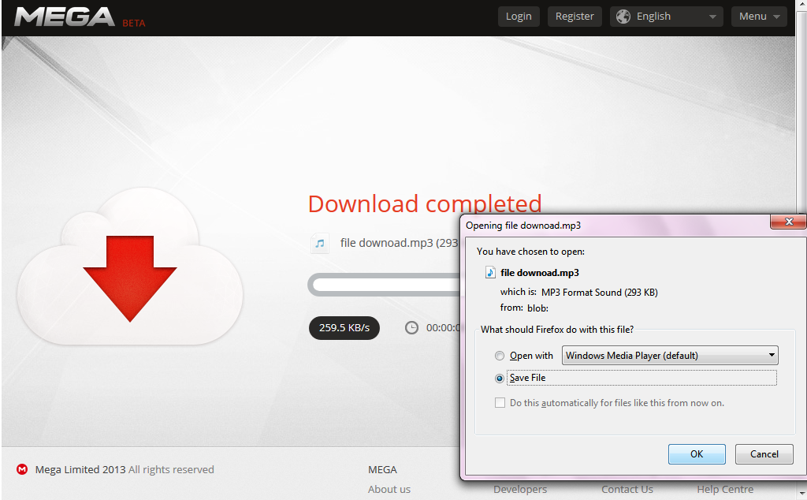Click the music note icon beside file name
807x500 pixels.
320,244
